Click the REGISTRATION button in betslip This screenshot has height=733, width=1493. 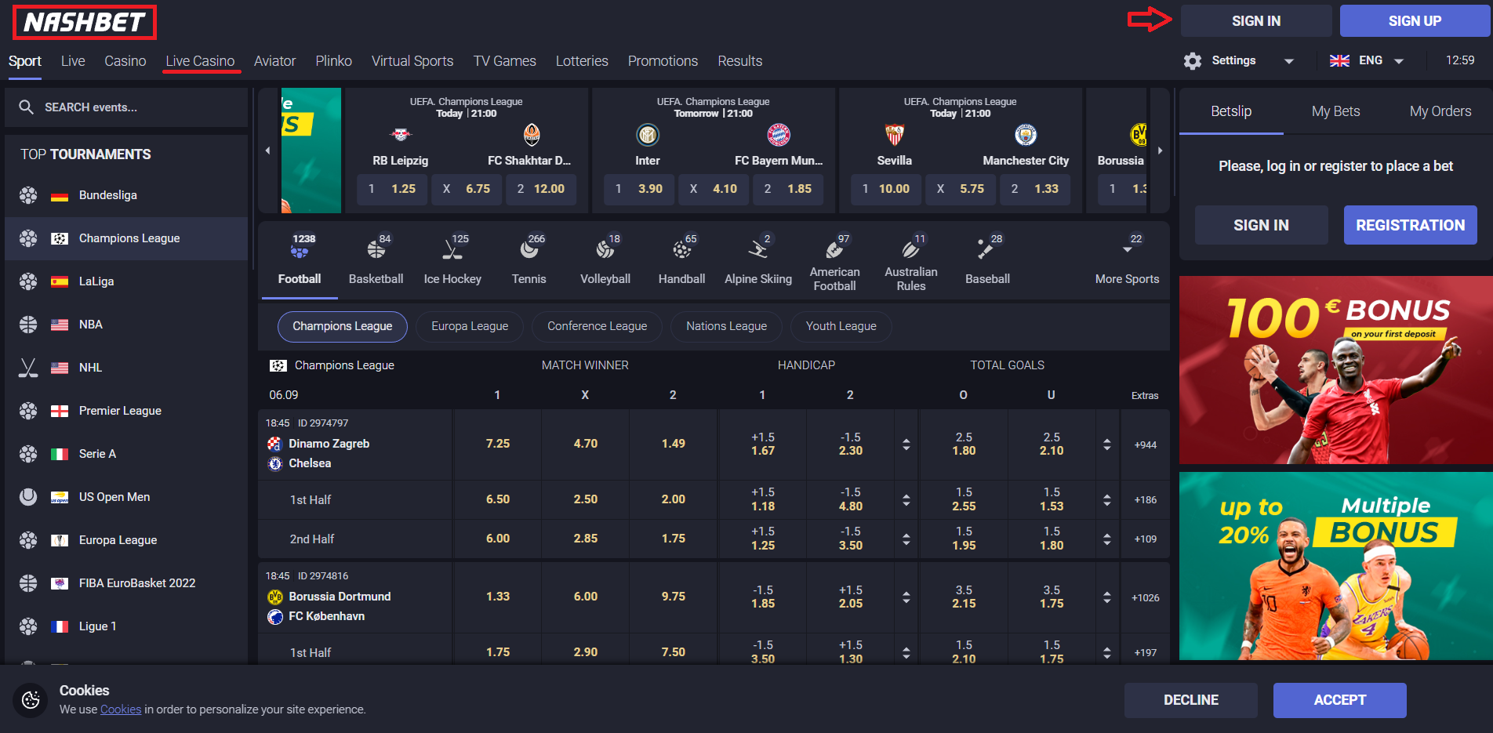click(x=1410, y=225)
